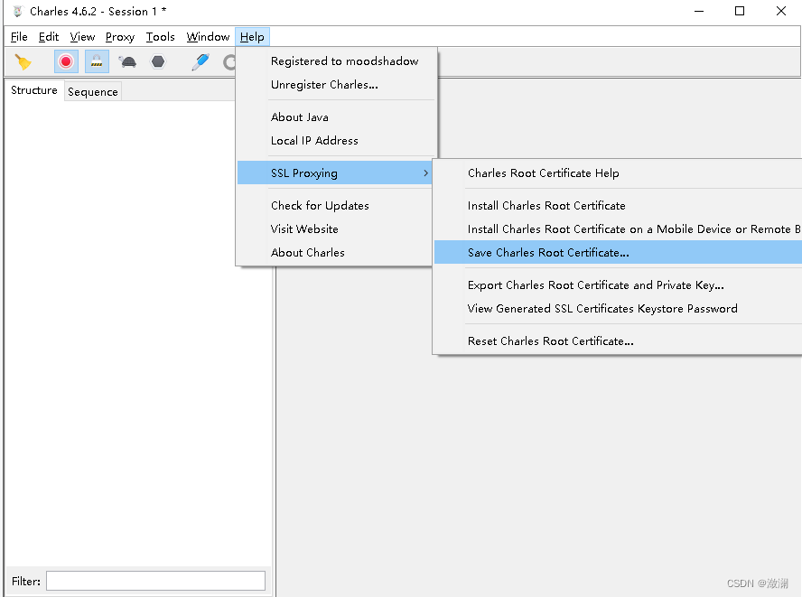Focus the Filter input field
This screenshot has width=802, height=597.
[155, 581]
